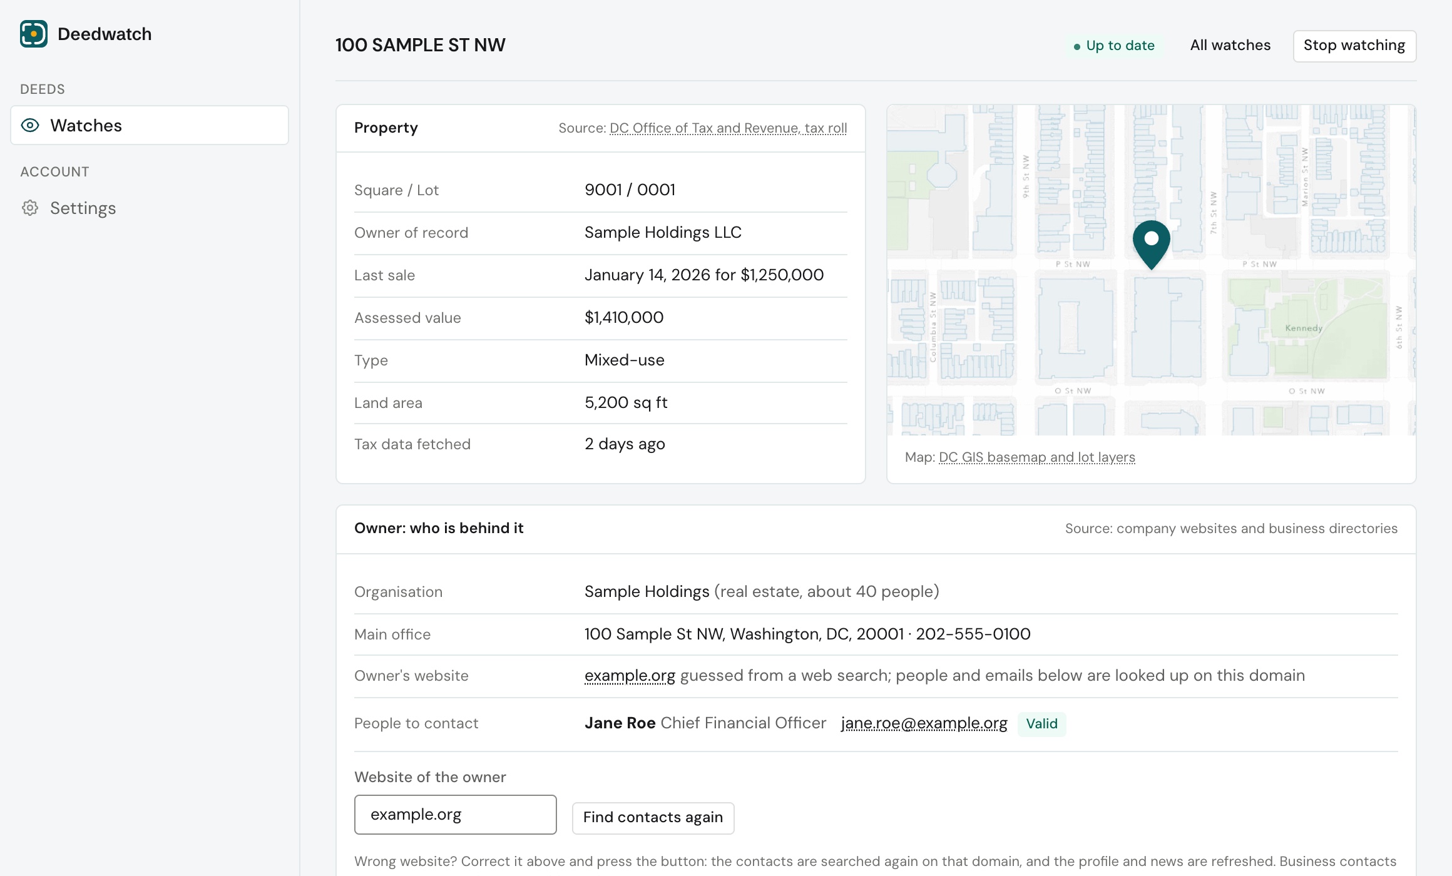Open DC Office of Tax and Revenue source link

(x=728, y=128)
